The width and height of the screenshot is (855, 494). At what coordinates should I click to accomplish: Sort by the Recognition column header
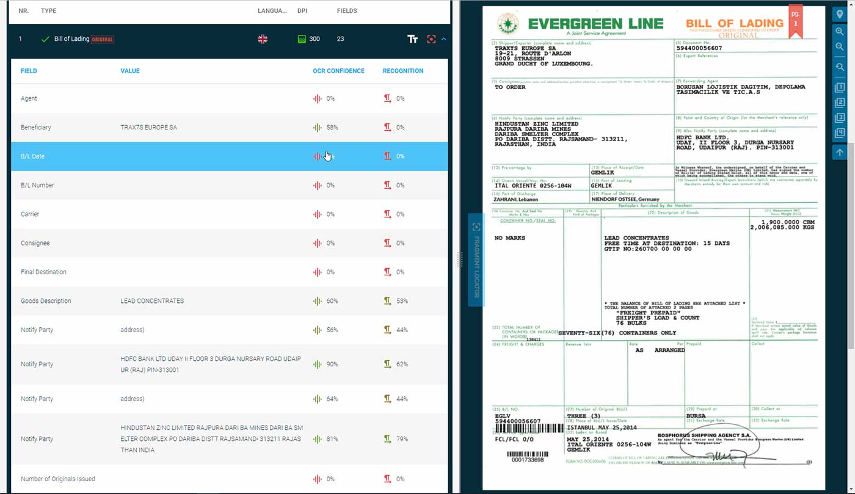(402, 71)
